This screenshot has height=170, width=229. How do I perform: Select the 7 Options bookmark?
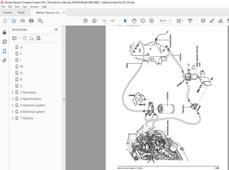pyautogui.click(x=27, y=118)
